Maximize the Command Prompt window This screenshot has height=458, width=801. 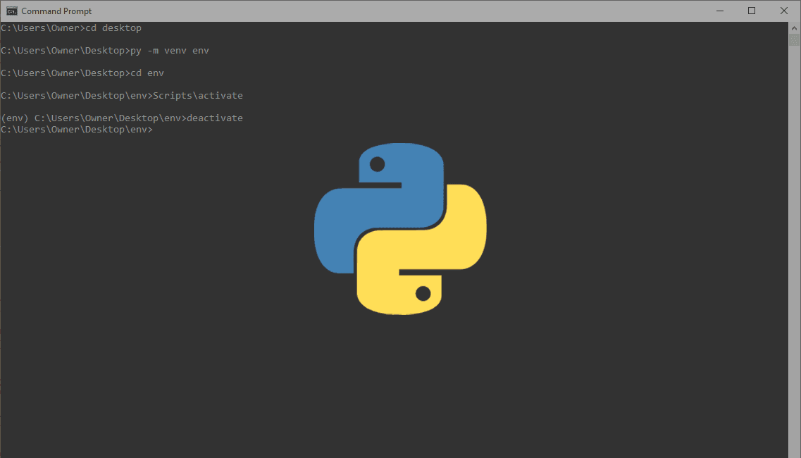[x=751, y=11]
